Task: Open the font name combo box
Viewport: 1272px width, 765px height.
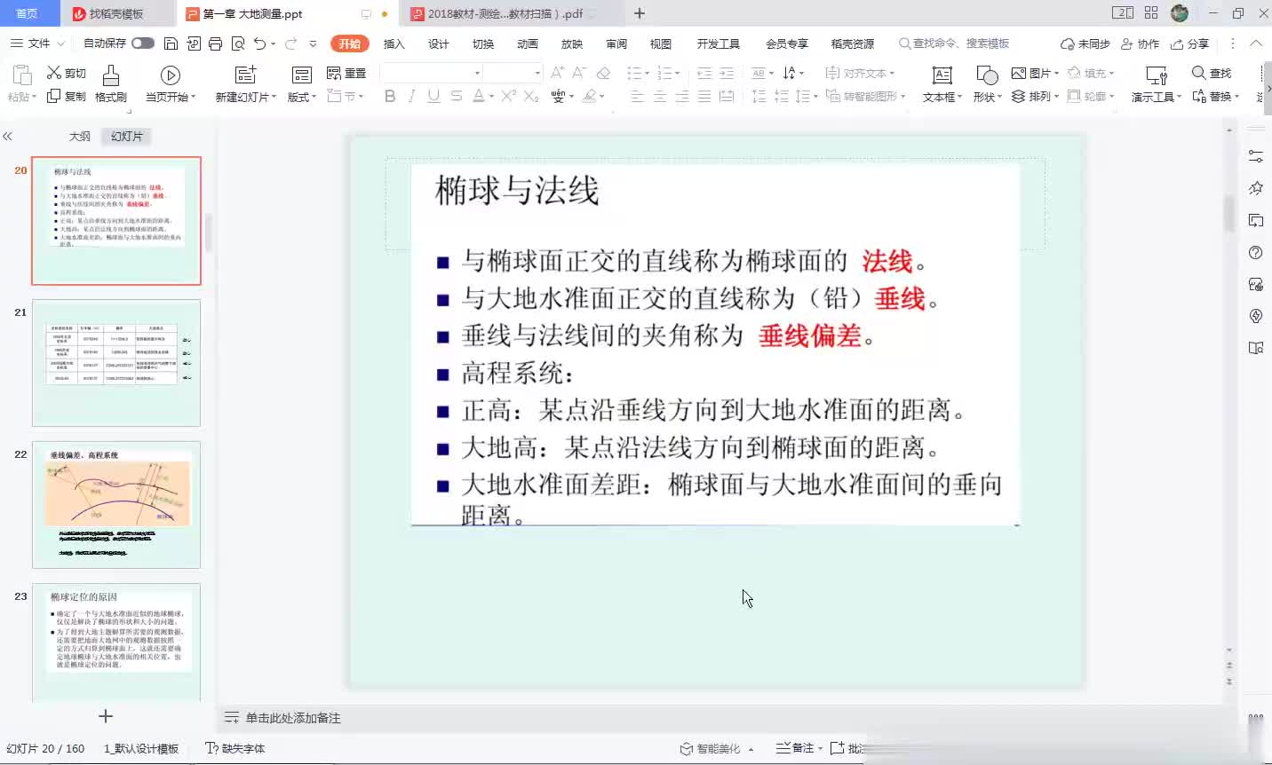Action: click(x=431, y=73)
